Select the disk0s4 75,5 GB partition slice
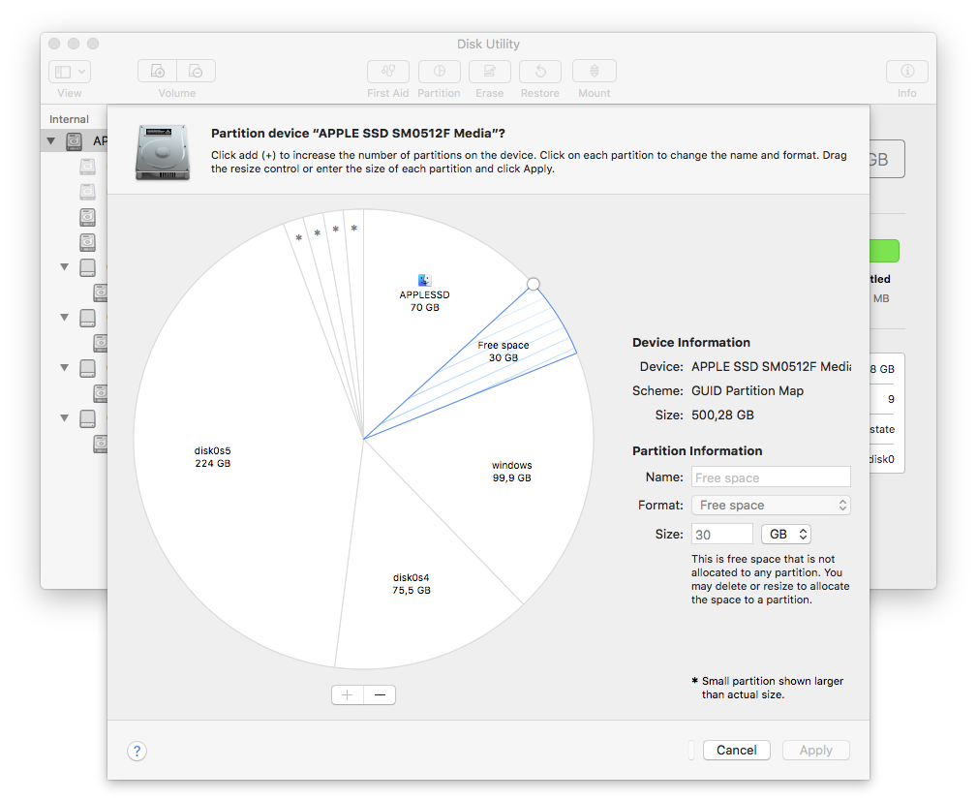The image size is (977, 800). pyautogui.click(x=412, y=584)
